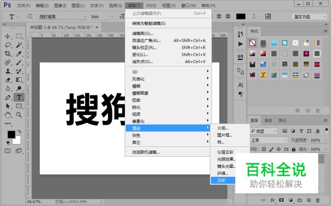
Task: Toggle lock transparent pixels
Action: point(264,149)
